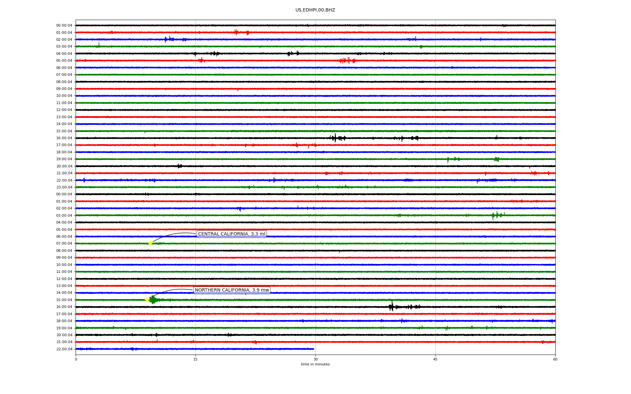Click the 45 tick on the x-axis
Screen dimensions: 631x394
435,359
